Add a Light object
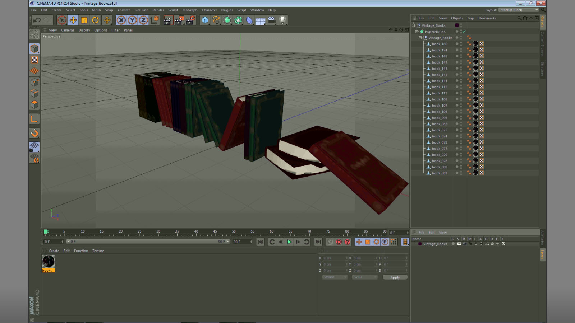The image size is (575, 323). point(282,20)
